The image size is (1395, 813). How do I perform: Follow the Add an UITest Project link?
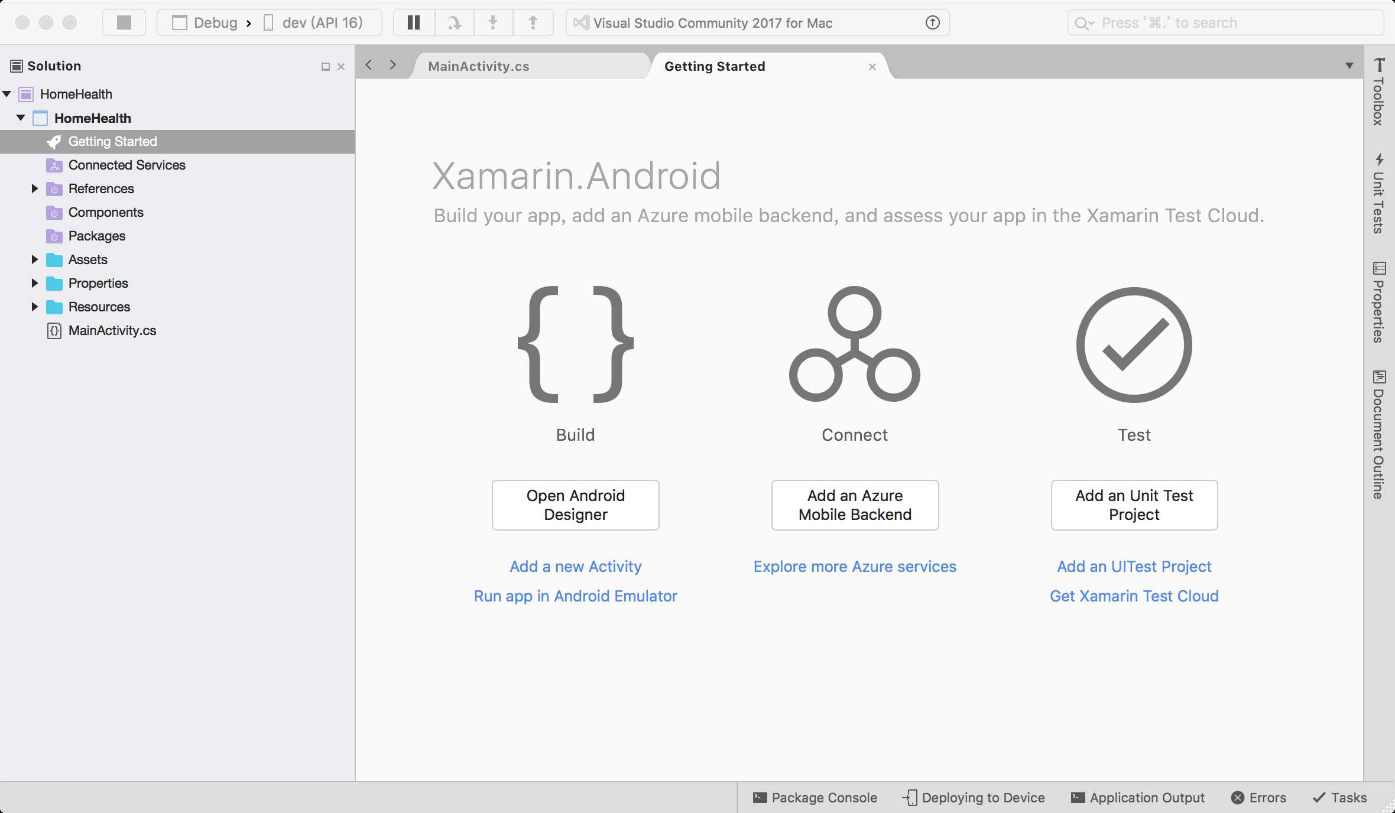click(1134, 567)
